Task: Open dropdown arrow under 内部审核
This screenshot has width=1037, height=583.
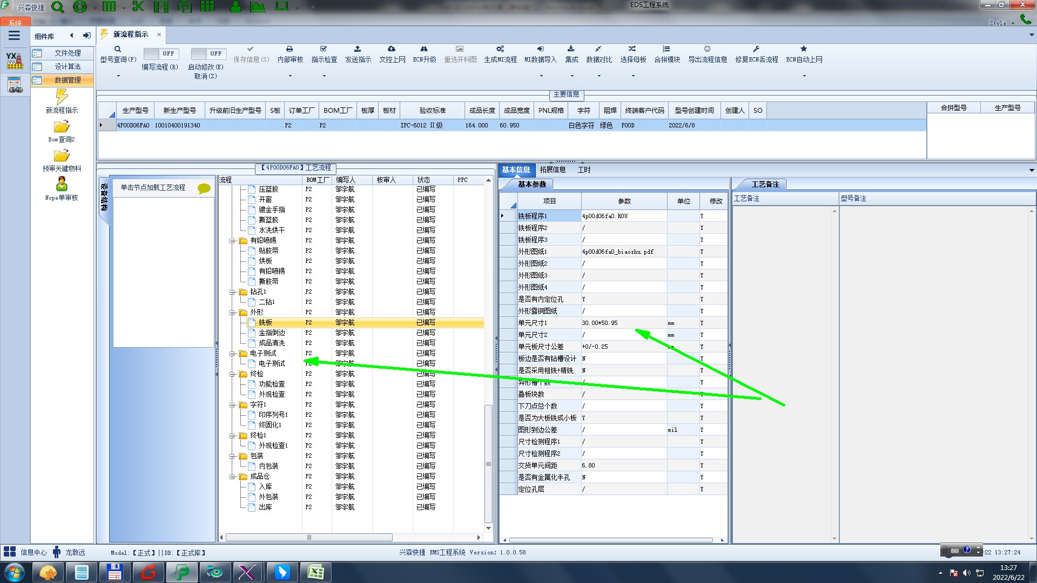Action: [290, 76]
